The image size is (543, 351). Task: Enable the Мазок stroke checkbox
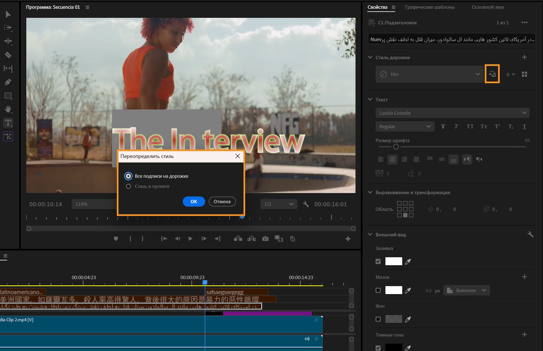click(x=378, y=290)
